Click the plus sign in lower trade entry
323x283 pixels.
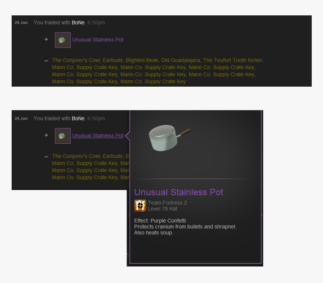coord(46,135)
